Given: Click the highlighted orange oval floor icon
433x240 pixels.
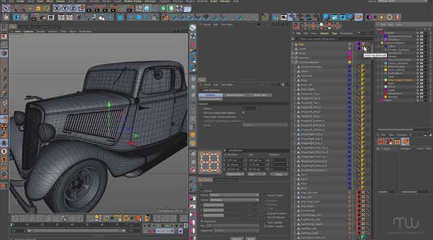Looking at the screenshot, I should [358, 17].
